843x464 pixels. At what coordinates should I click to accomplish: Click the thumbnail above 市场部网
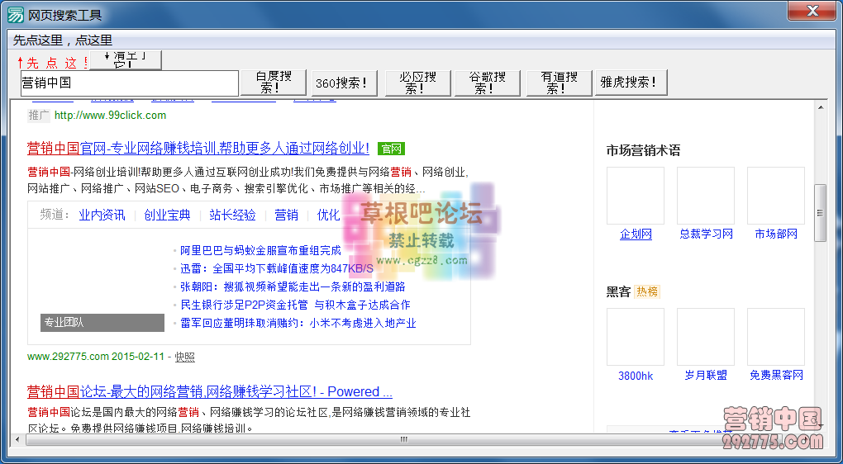(776, 196)
